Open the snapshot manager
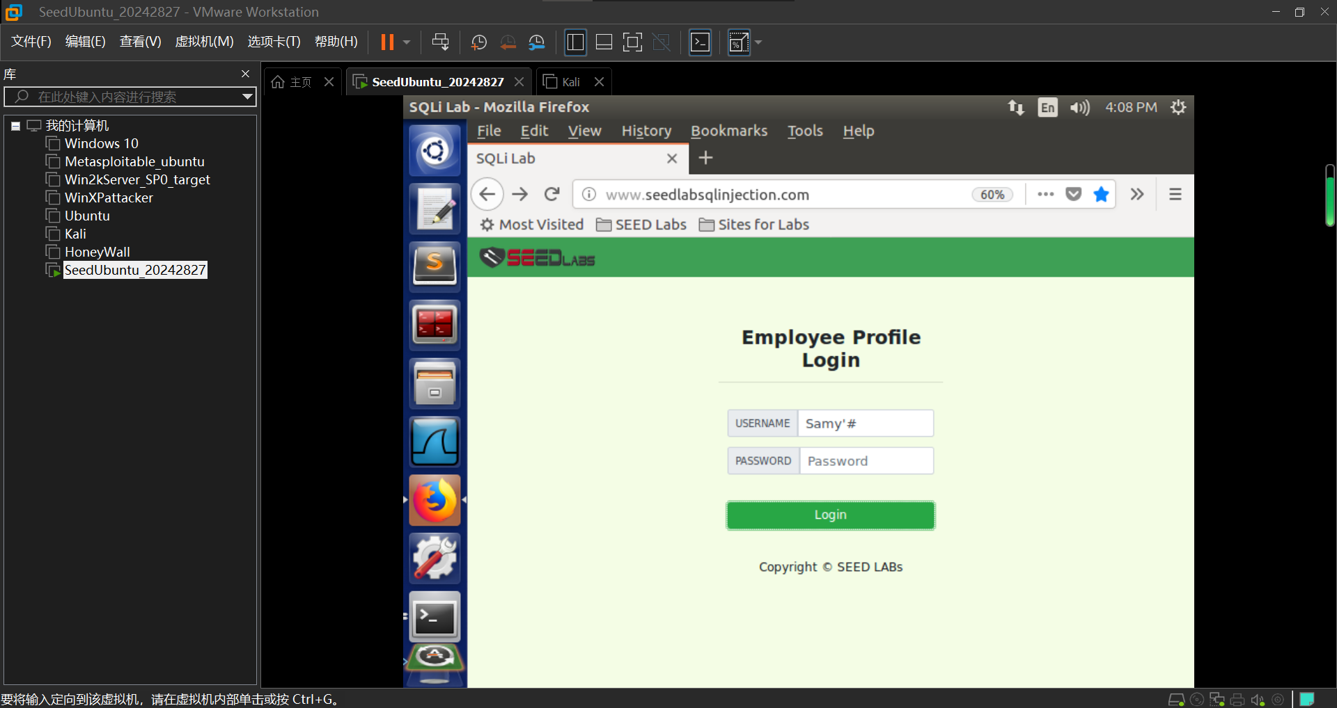Image resolution: width=1337 pixels, height=708 pixels. pyautogui.click(x=536, y=42)
